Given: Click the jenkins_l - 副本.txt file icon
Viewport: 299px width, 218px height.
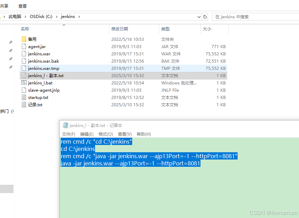Looking at the screenshot, I should [x=24, y=75].
